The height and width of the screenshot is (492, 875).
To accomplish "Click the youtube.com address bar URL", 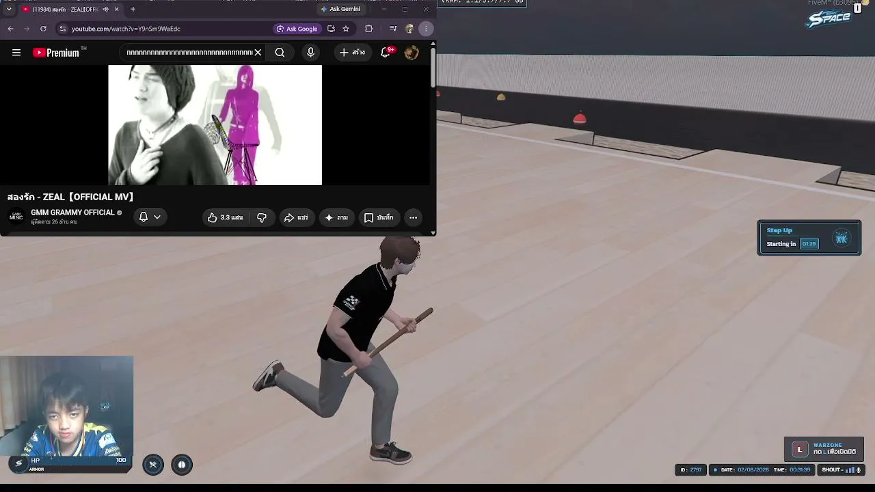I will (x=126, y=29).
